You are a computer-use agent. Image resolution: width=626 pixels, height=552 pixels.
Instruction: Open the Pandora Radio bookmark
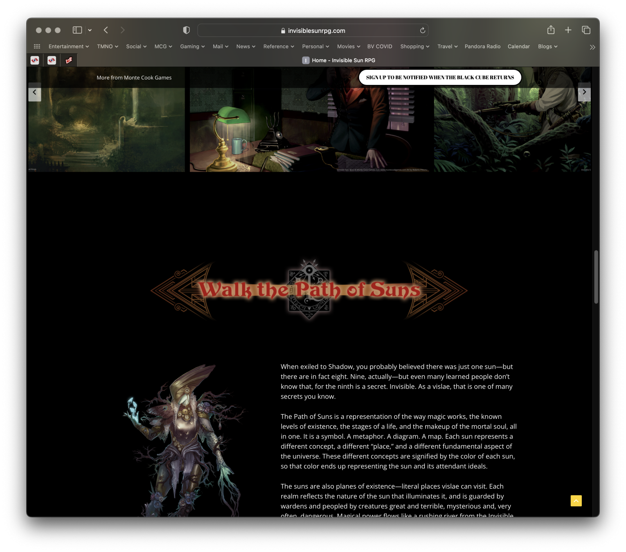[482, 46]
